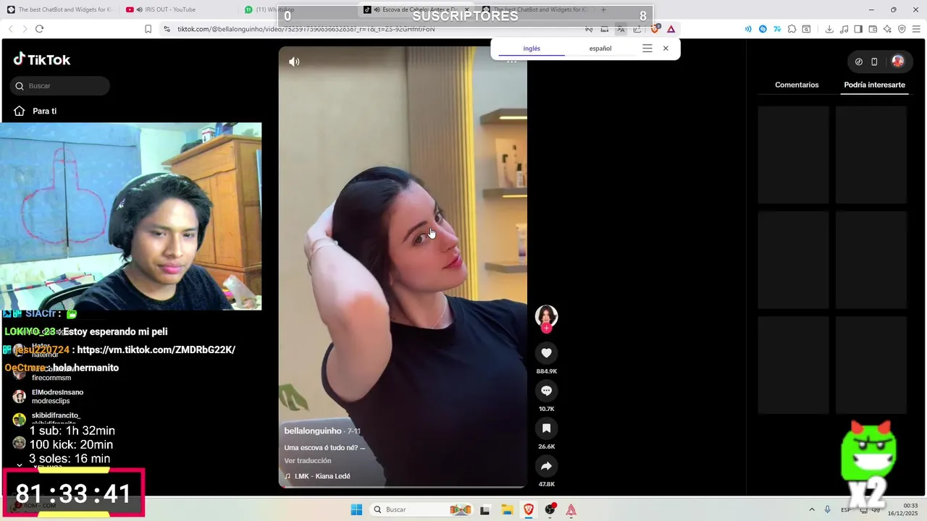The image size is (927, 521).
Task: Open the extensions puzzle icon
Action: click(x=792, y=29)
